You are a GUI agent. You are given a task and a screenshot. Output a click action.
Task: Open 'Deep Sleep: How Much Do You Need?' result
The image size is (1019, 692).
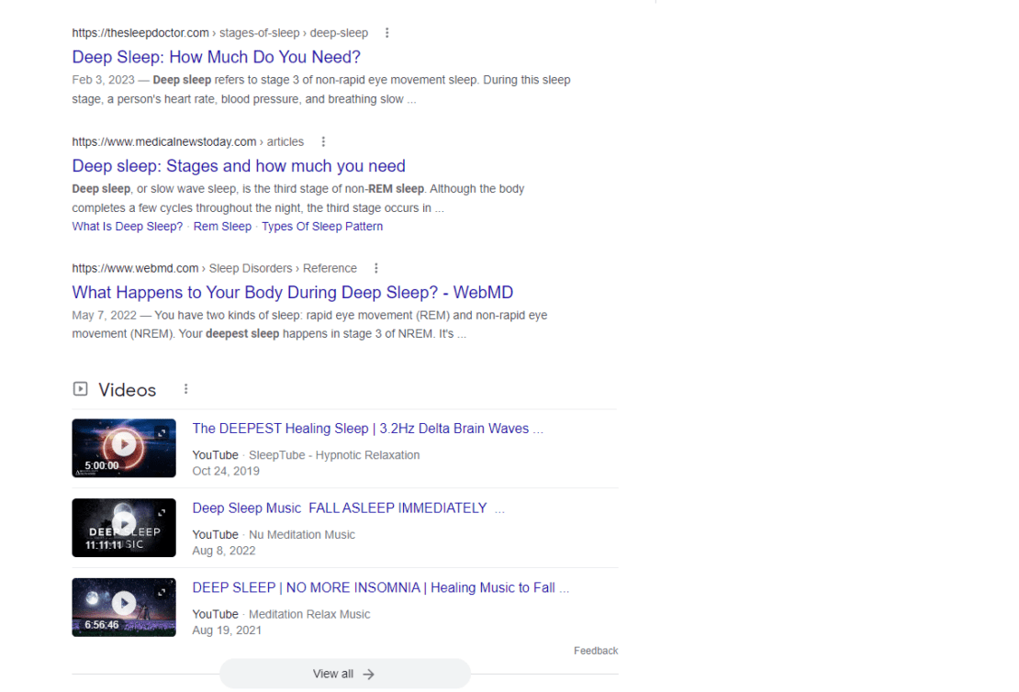[216, 57]
